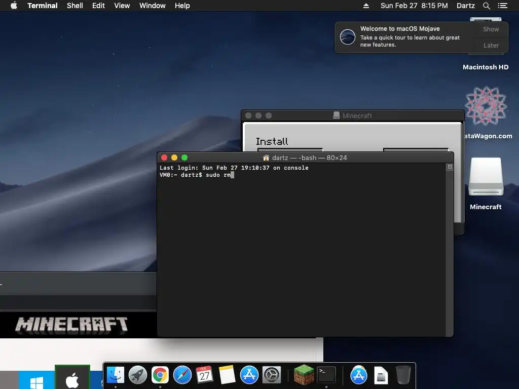Click the Install heading in the Minecraft window
The width and height of the screenshot is (519, 389).
(272, 142)
